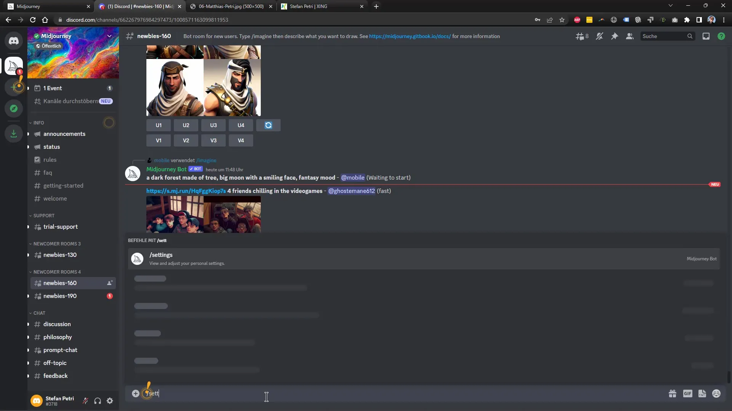The width and height of the screenshot is (732, 411).
Task: Click the U2 upscale button
Action: pos(186,124)
